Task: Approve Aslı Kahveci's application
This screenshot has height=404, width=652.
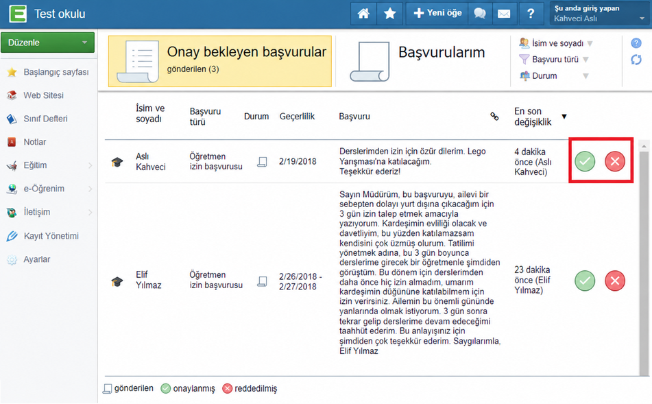Action: (585, 161)
